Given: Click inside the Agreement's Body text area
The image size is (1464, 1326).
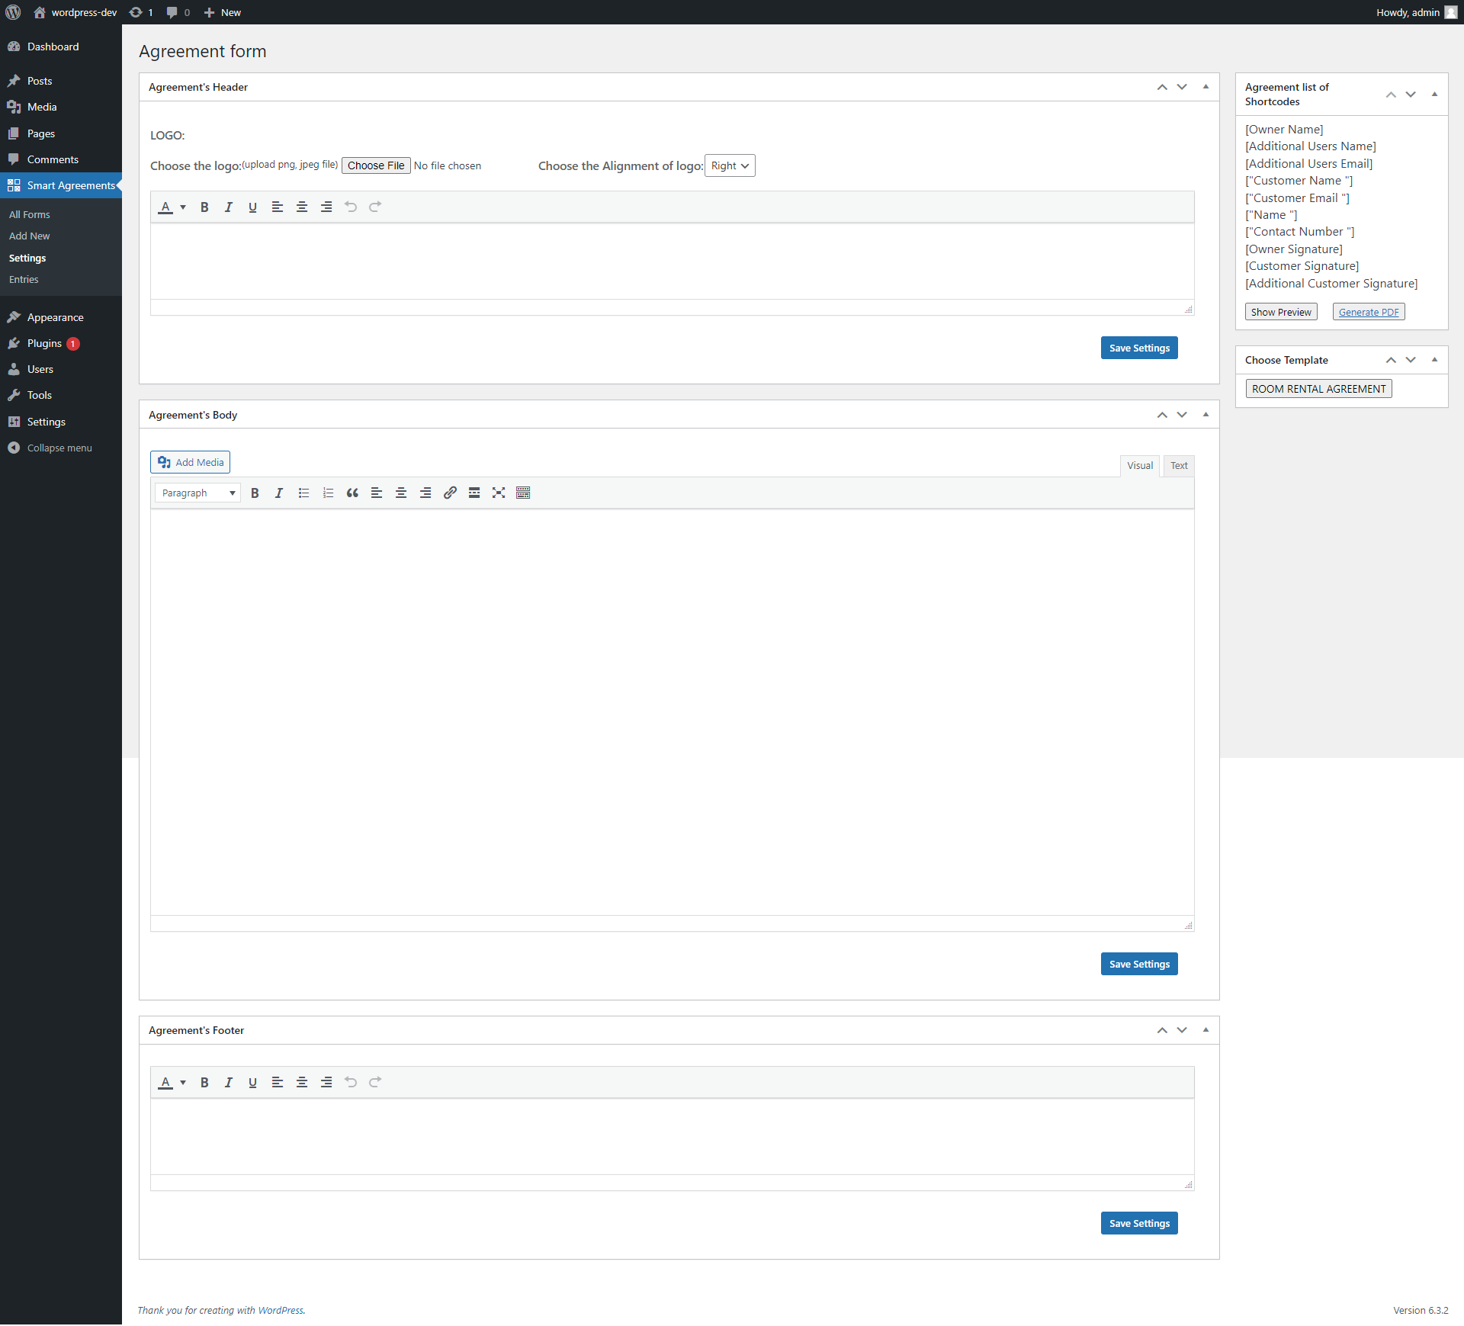Looking at the screenshot, I should coord(673,713).
